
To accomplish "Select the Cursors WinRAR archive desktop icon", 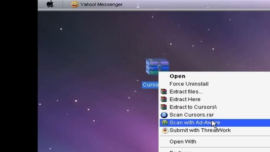I will [x=157, y=67].
